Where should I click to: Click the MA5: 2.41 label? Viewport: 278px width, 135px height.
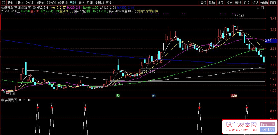point(43,8)
